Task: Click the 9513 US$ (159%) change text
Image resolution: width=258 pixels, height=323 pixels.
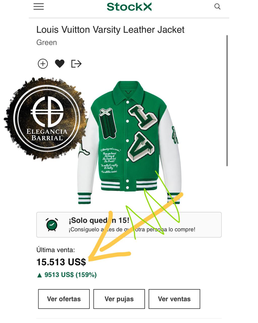Action: [x=71, y=275]
